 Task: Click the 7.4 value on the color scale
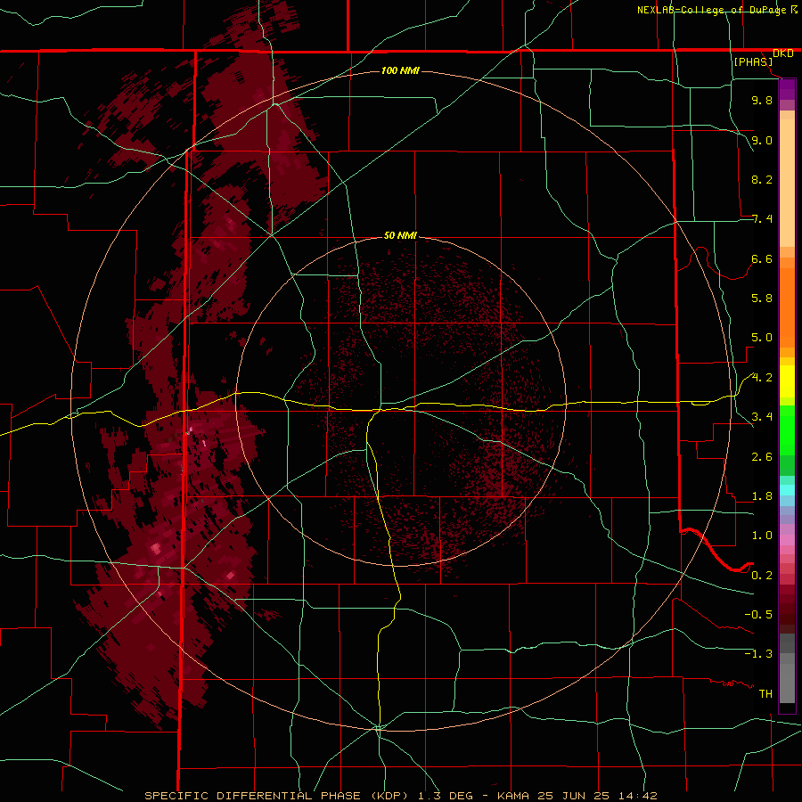pyautogui.click(x=762, y=219)
